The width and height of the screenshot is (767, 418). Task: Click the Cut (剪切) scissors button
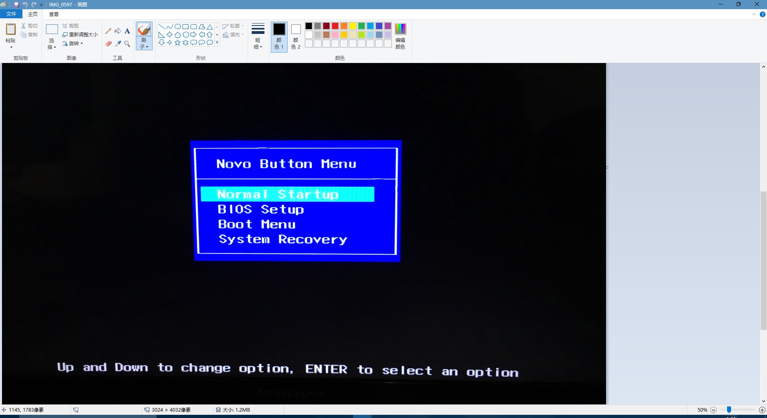tap(29, 26)
